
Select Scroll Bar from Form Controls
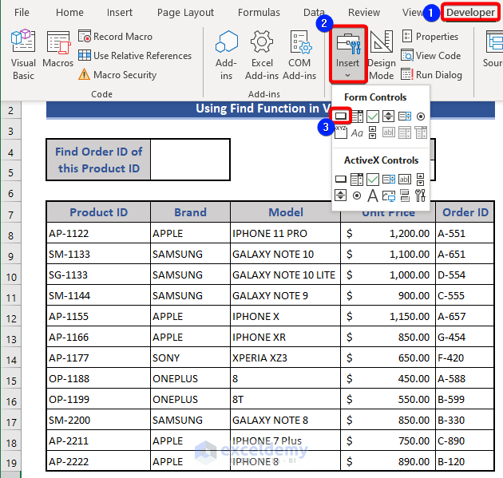[x=372, y=132]
